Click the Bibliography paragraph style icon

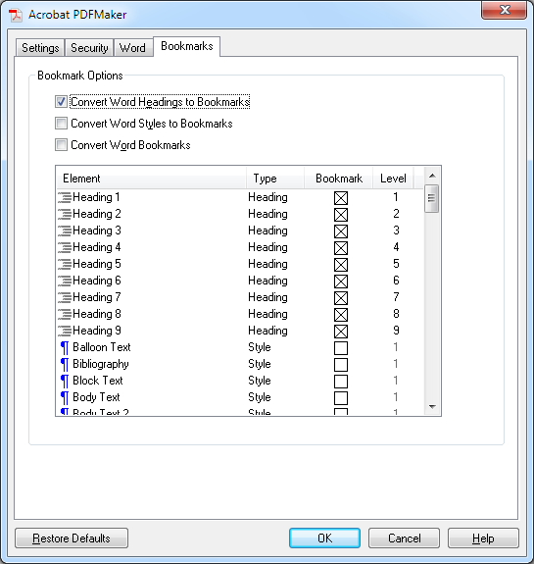[65, 364]
